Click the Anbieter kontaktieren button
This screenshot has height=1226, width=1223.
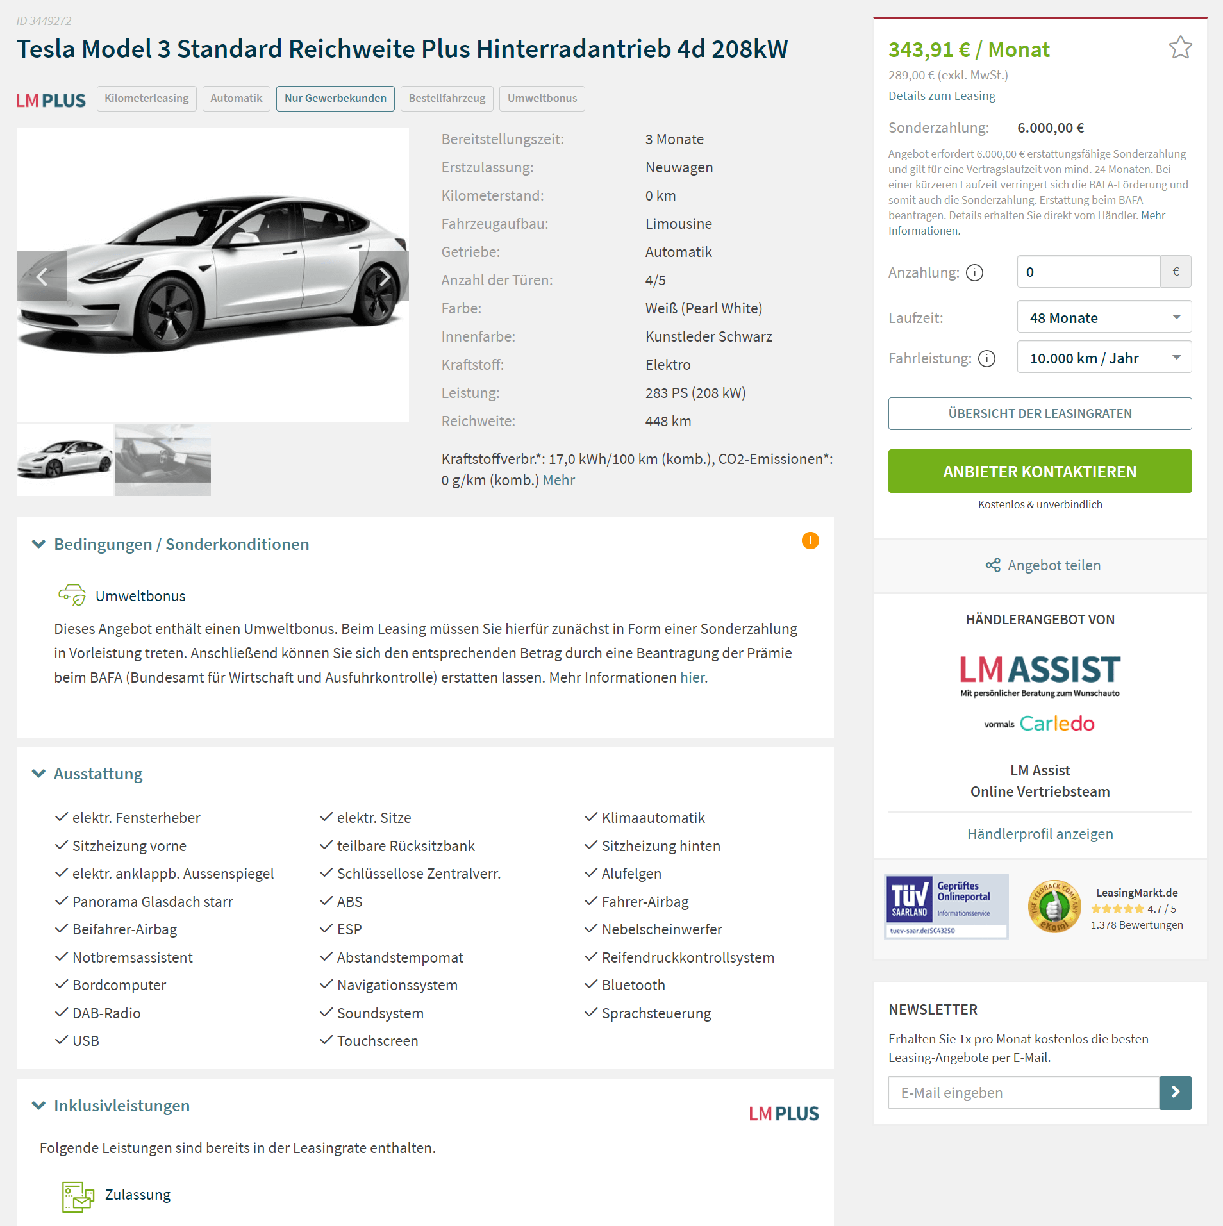click(x=1040, y=472)
